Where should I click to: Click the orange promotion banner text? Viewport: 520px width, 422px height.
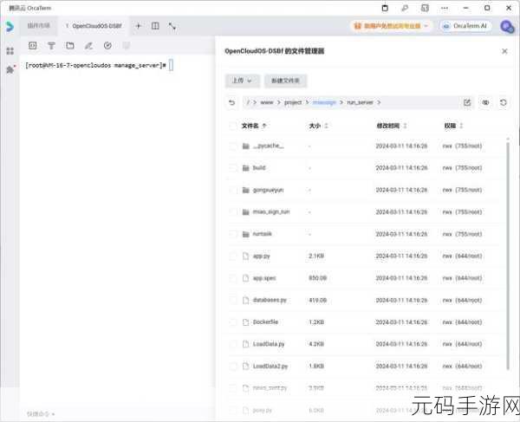pyautogui.click(x=392, y=26)
